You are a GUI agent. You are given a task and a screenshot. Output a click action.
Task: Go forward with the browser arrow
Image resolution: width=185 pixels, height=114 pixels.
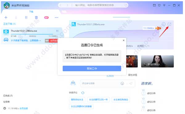click(x=67, y=5)
